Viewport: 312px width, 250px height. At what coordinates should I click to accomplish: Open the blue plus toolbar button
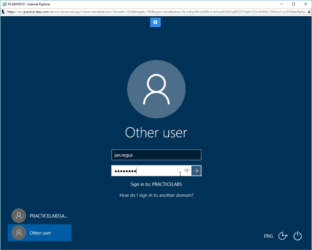tap(155, 22)
